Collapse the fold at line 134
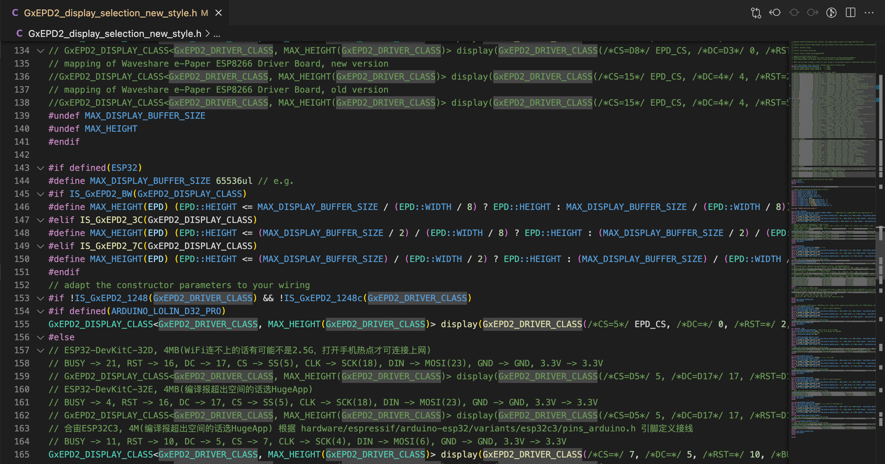This screenshot has height=464, width=885. pos(41,51)
